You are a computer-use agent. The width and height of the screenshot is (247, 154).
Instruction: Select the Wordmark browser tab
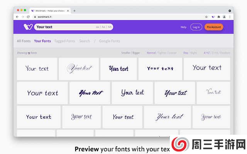[50, 11]
